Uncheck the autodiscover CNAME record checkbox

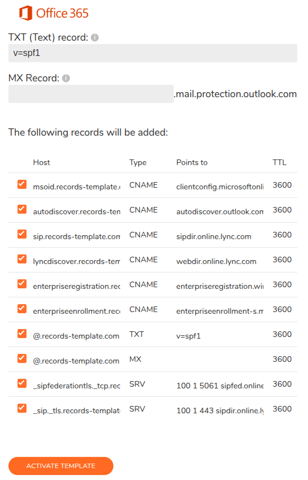[x=22, y=209]
